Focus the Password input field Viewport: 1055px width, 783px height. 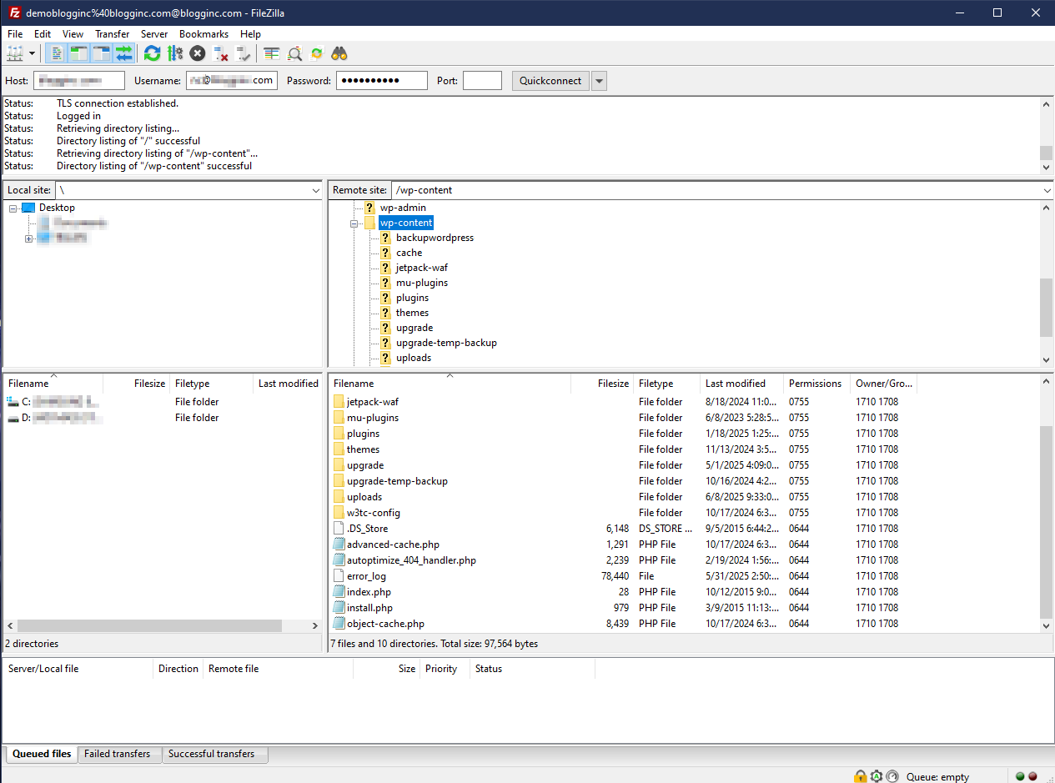(x=382, y=81)
